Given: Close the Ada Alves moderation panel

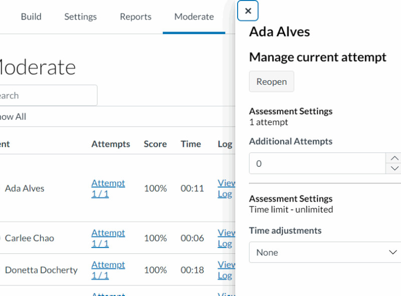Looking at the screenshot, I should click(x=248, y=11).
